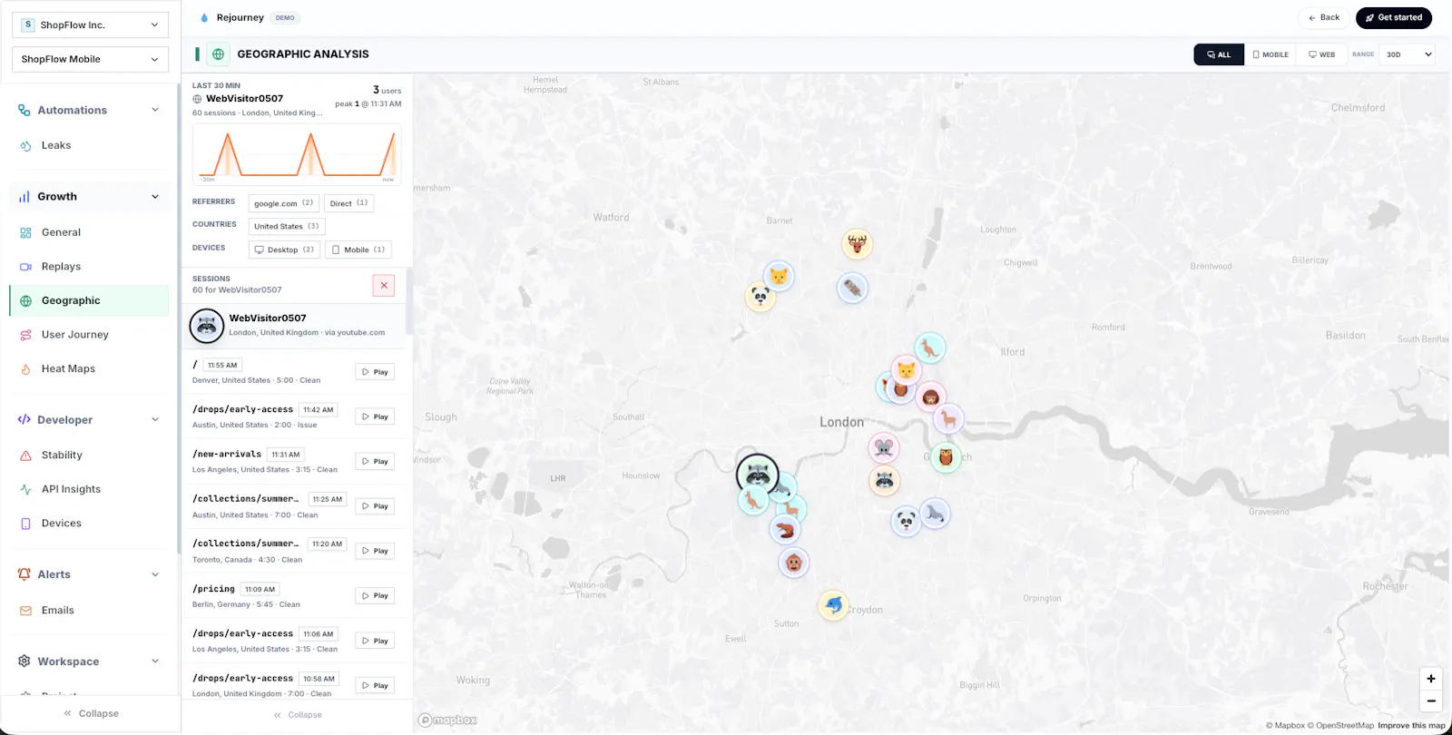The image size is (1452, 735).
Task: Collapse the Developer sidebar section
Action: [155, 420]
